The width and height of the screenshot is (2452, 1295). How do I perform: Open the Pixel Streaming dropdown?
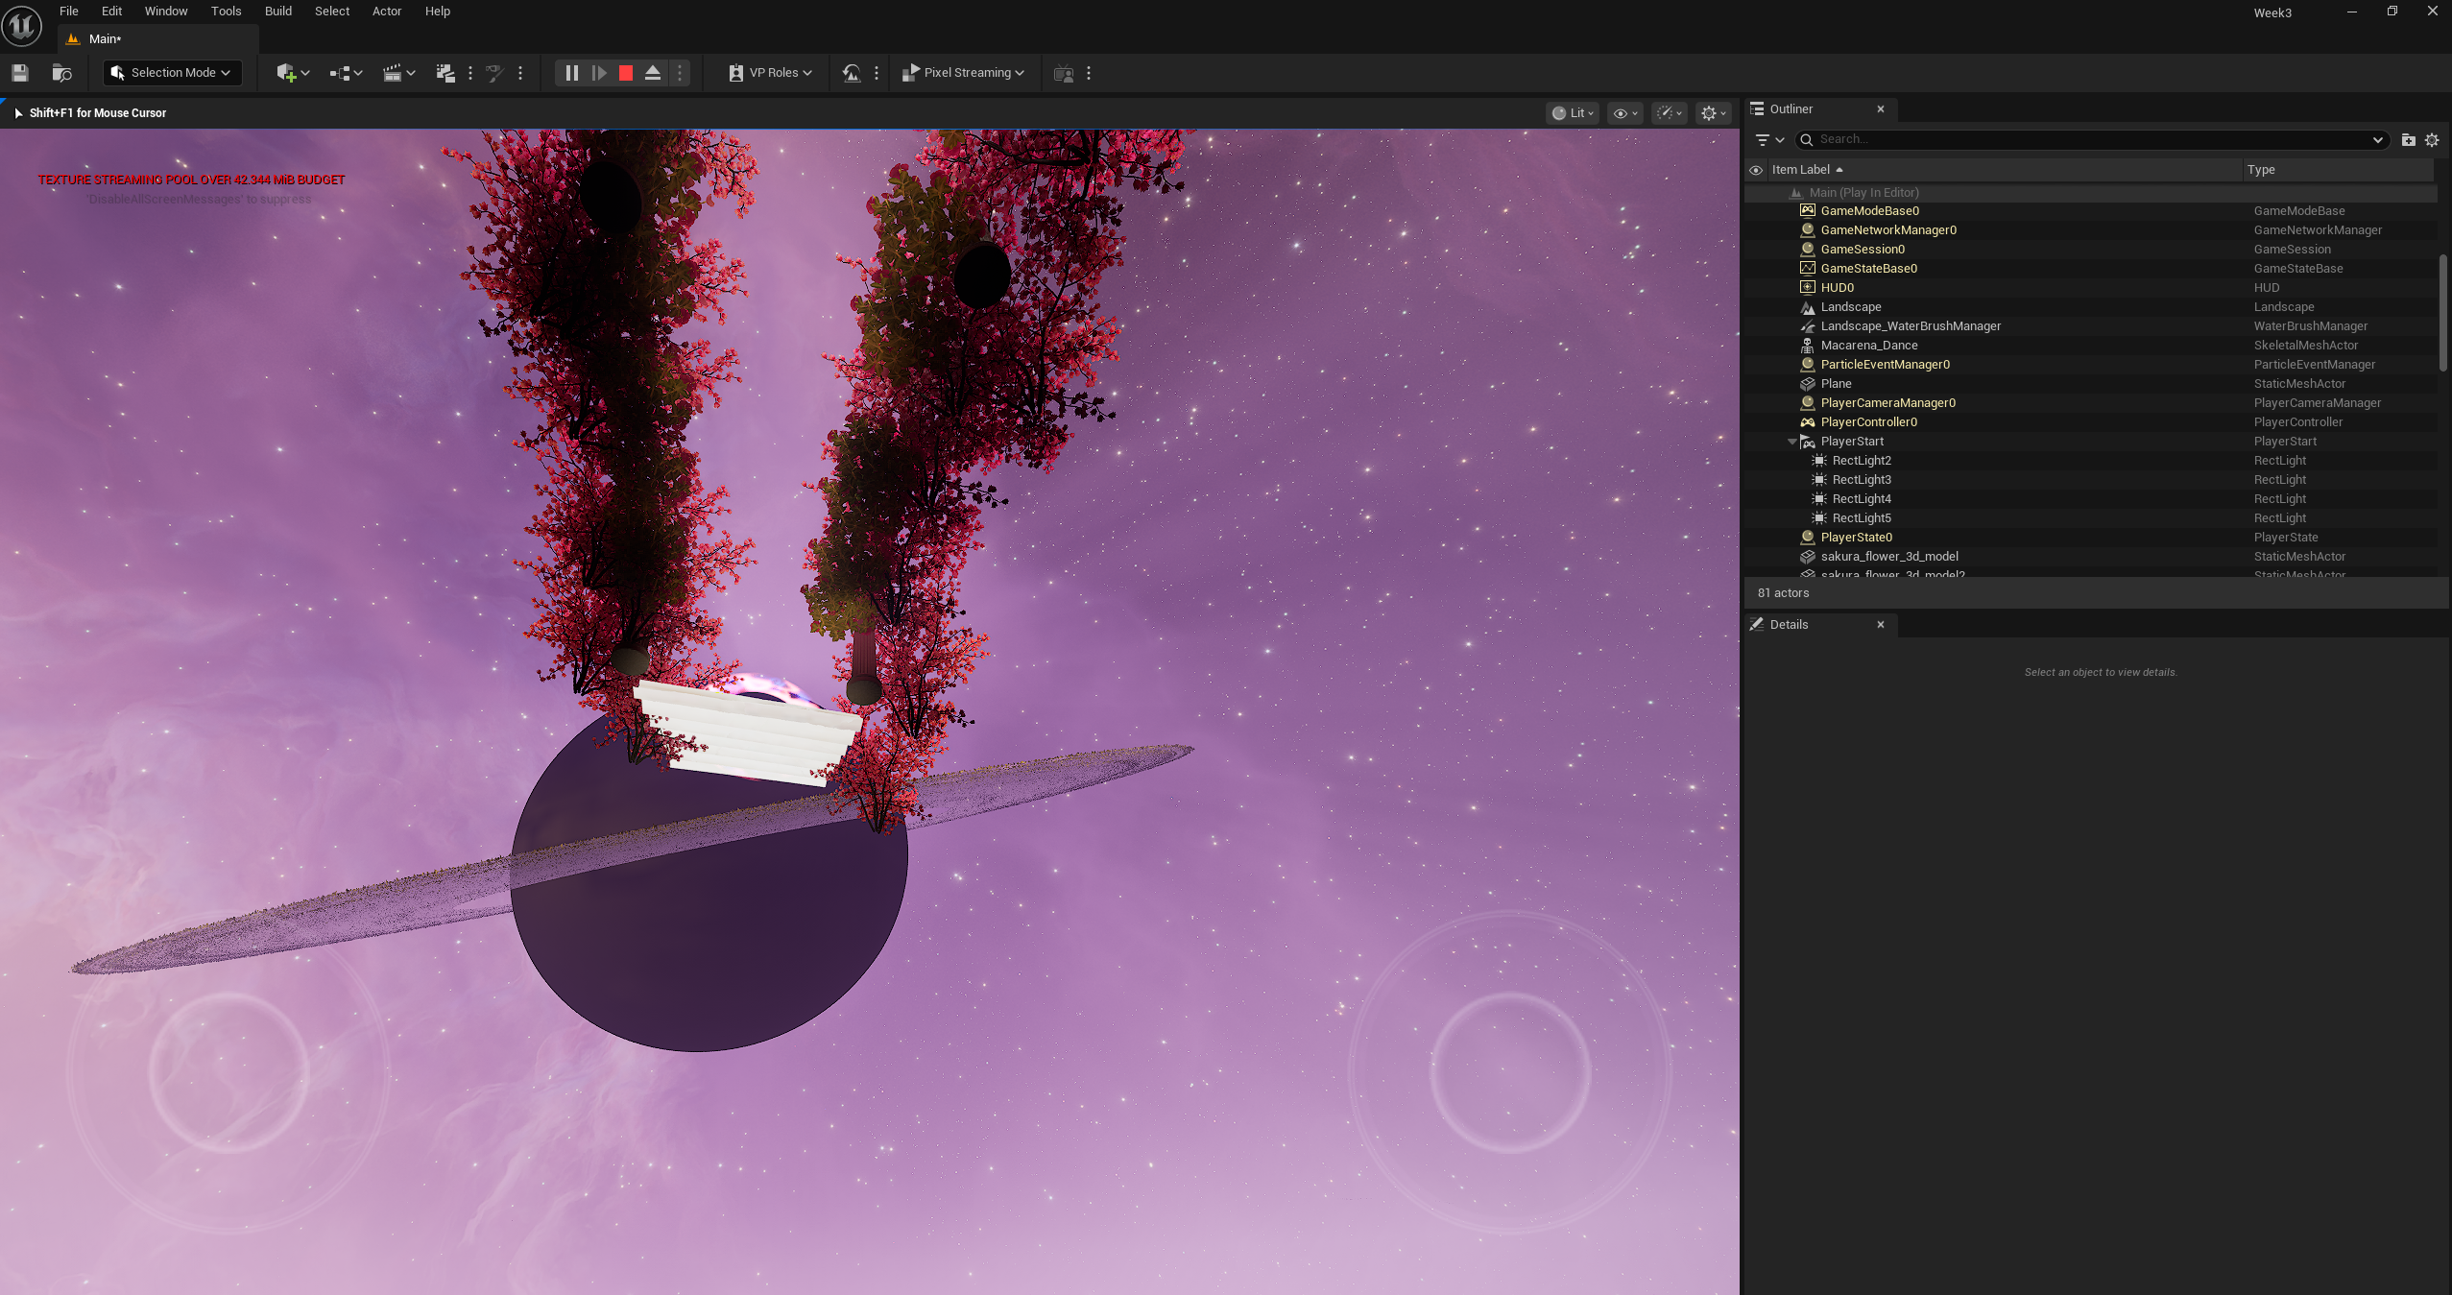(x=963, y=73)
